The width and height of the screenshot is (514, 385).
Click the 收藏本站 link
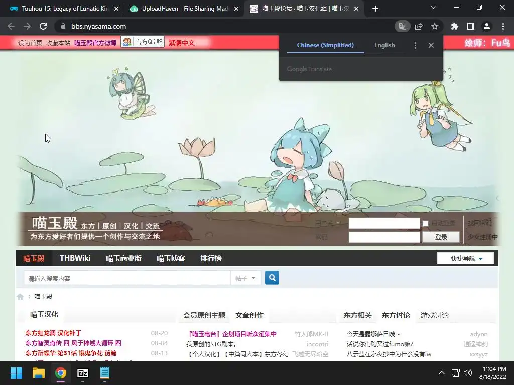[58, 43]
